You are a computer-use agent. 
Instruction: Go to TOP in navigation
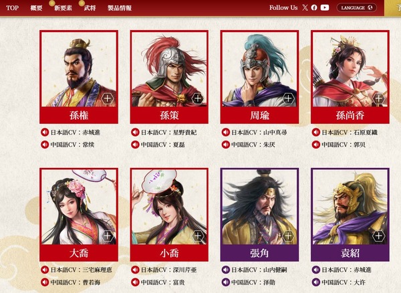(x=12, y=8)
